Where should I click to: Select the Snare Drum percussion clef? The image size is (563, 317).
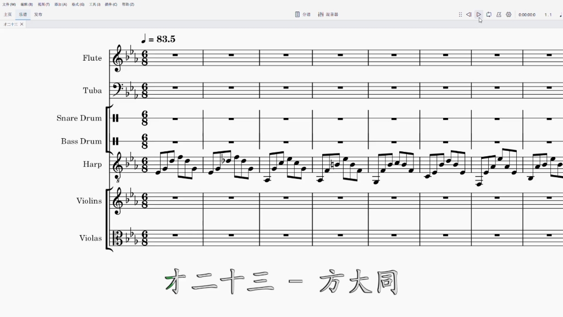tap(115, 118)
